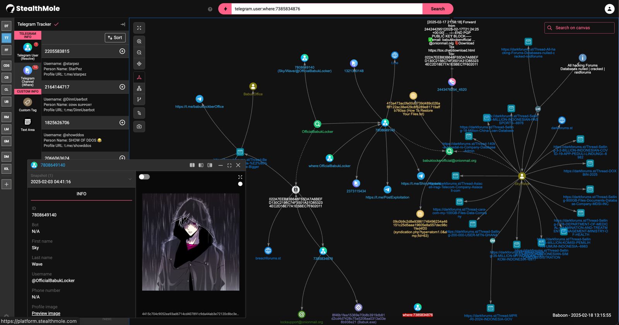Open the CDS module in left sidebar
The height and width of the screenshot is (325, 619).
(x=7, y=65)
